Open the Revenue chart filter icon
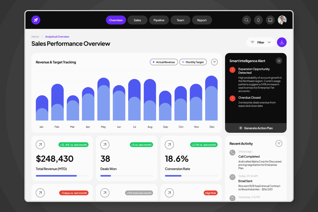 coord(214,62)
